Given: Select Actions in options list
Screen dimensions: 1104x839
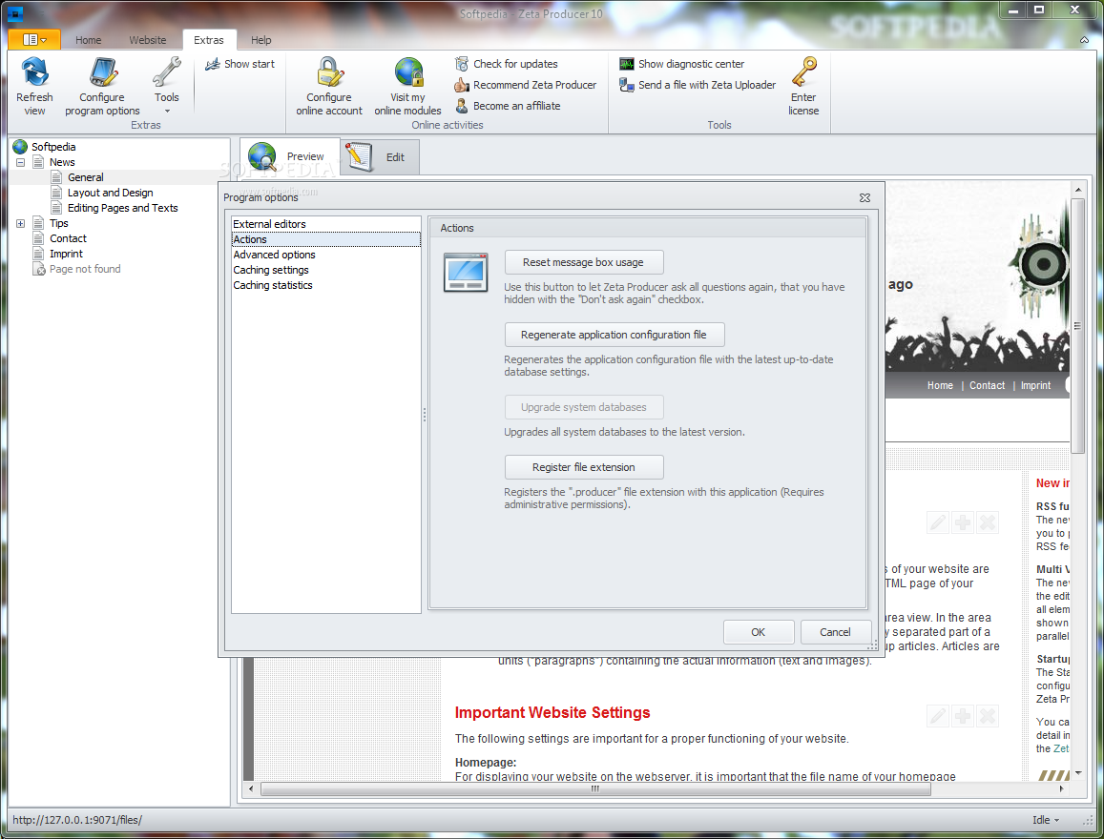Looking at the screenshot, I should tap(326, 240).
